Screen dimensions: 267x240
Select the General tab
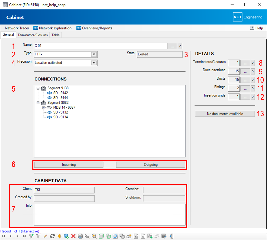[8, 35]
